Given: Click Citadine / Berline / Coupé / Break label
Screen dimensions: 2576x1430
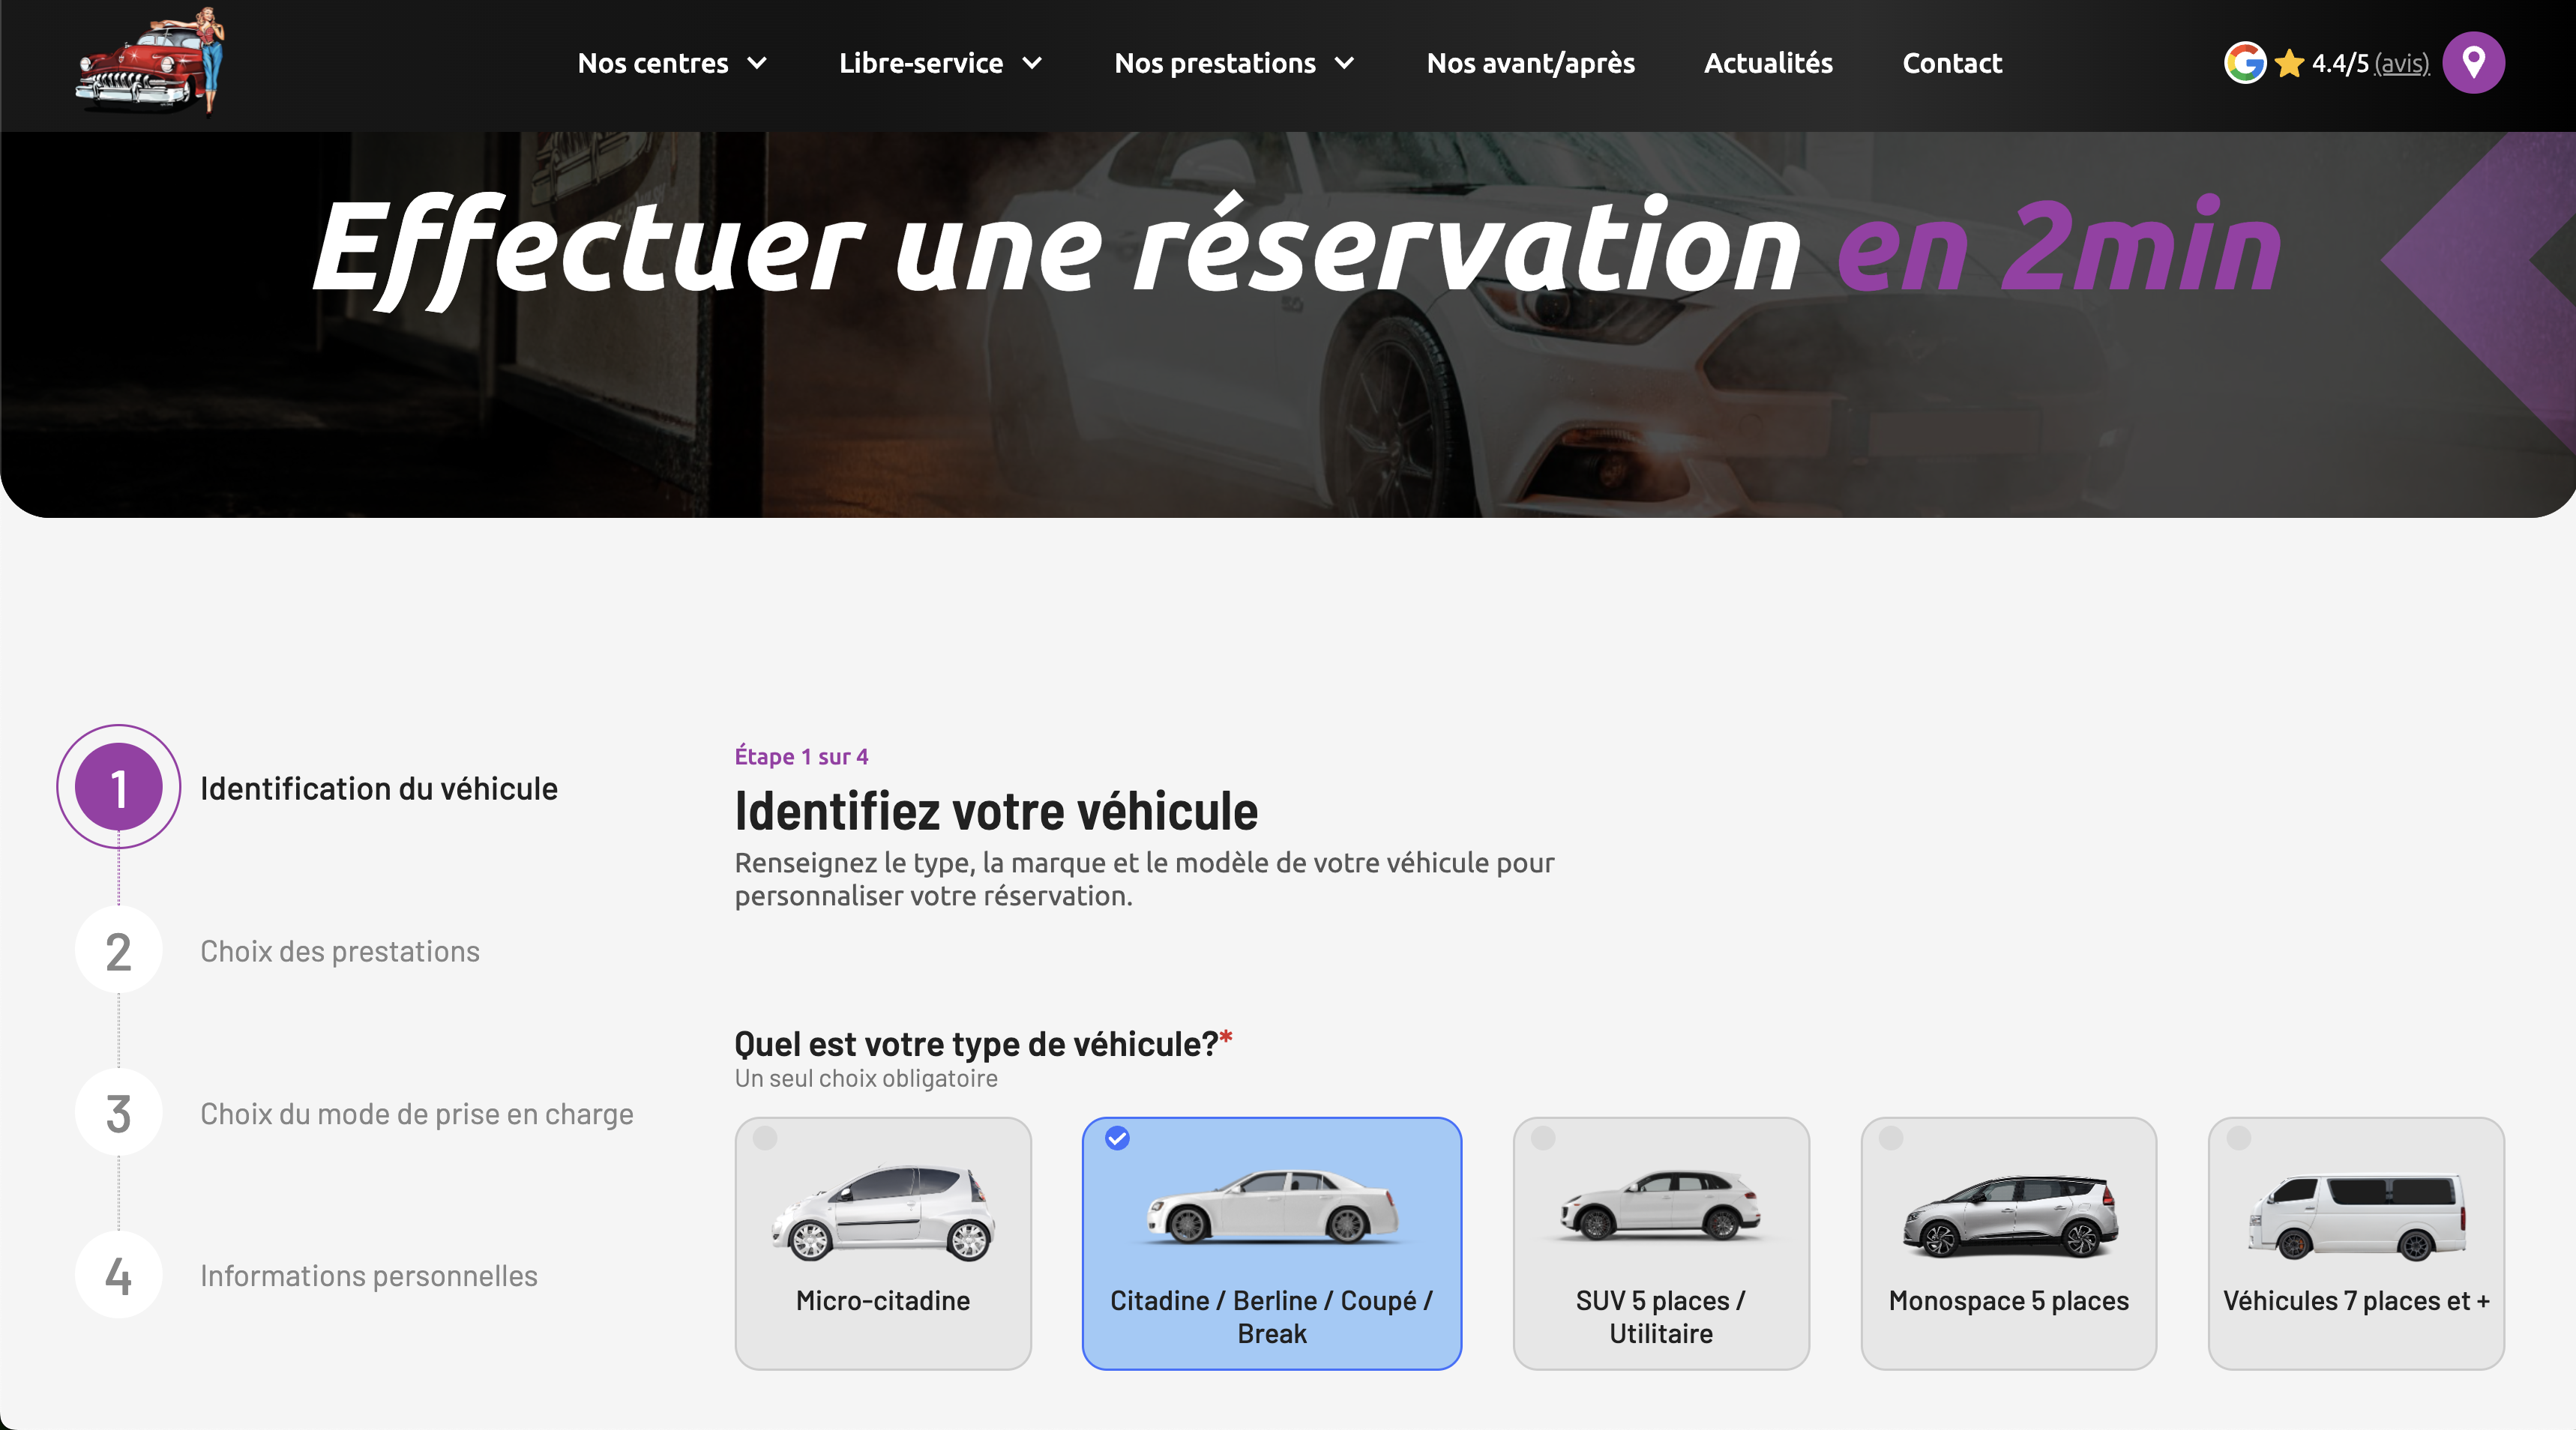Looking at the screenshot, I should tap(1272, 1316).
